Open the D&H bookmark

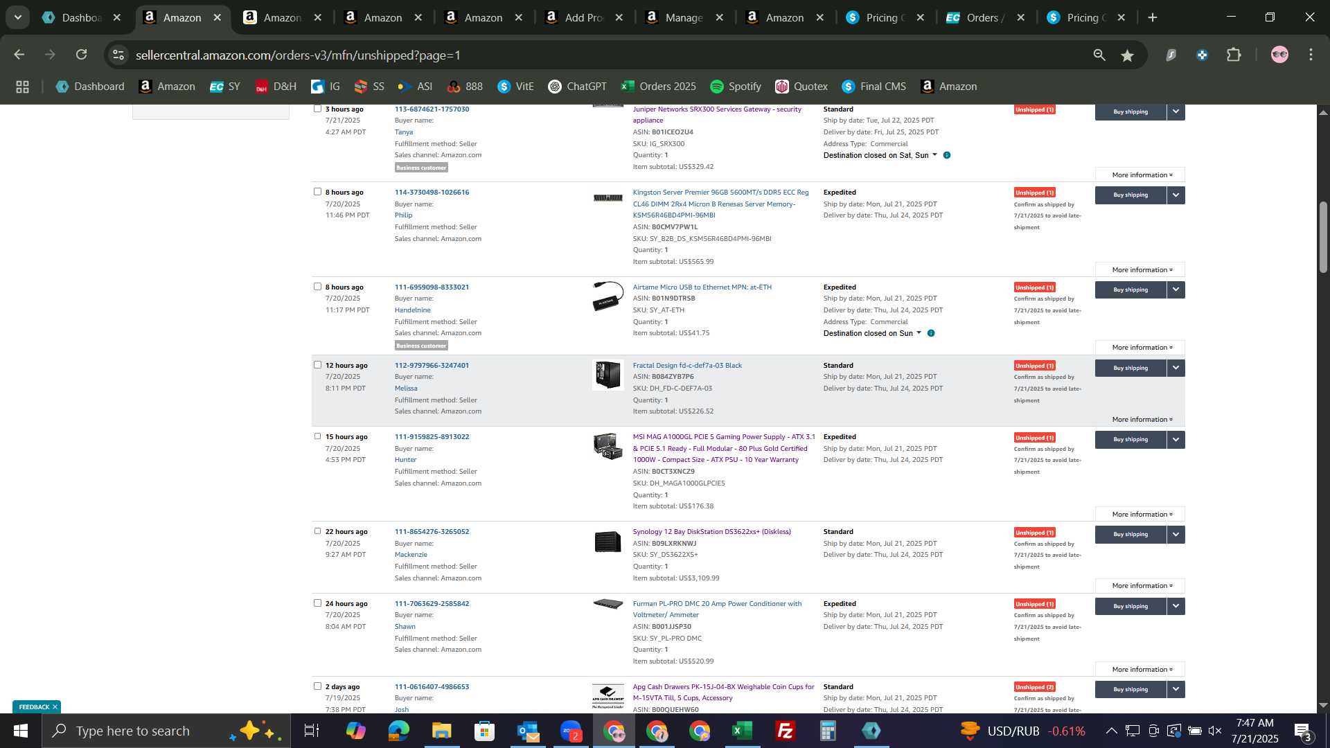coord(276,87)
